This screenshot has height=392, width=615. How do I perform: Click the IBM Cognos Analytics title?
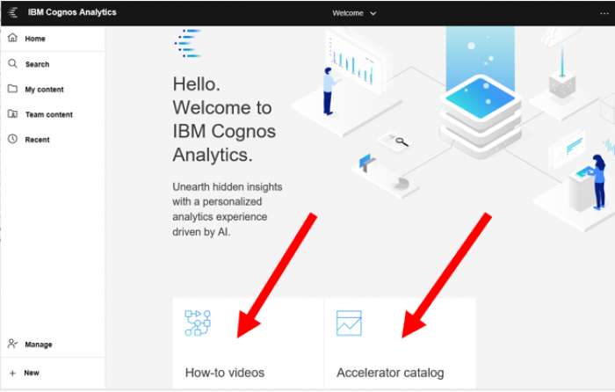[x=72, y=12]
